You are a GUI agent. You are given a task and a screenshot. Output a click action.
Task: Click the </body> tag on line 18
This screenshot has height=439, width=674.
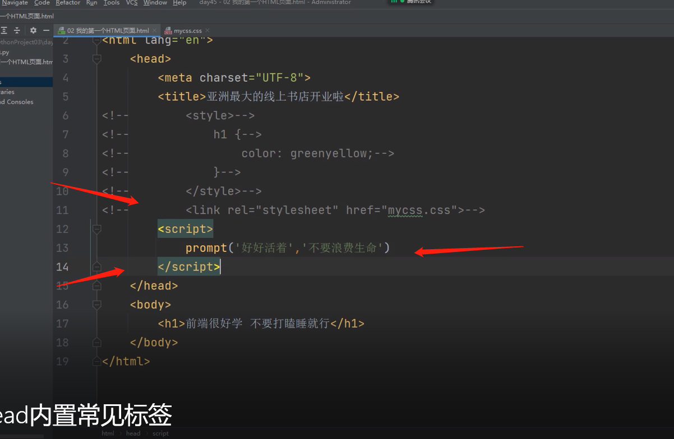coord(154,342)
